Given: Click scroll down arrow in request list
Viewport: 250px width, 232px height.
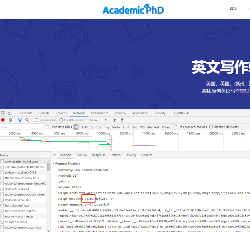Looking at the screenshot, I should point(48,231).
